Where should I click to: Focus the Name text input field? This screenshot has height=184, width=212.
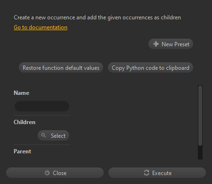click(42, 106)
